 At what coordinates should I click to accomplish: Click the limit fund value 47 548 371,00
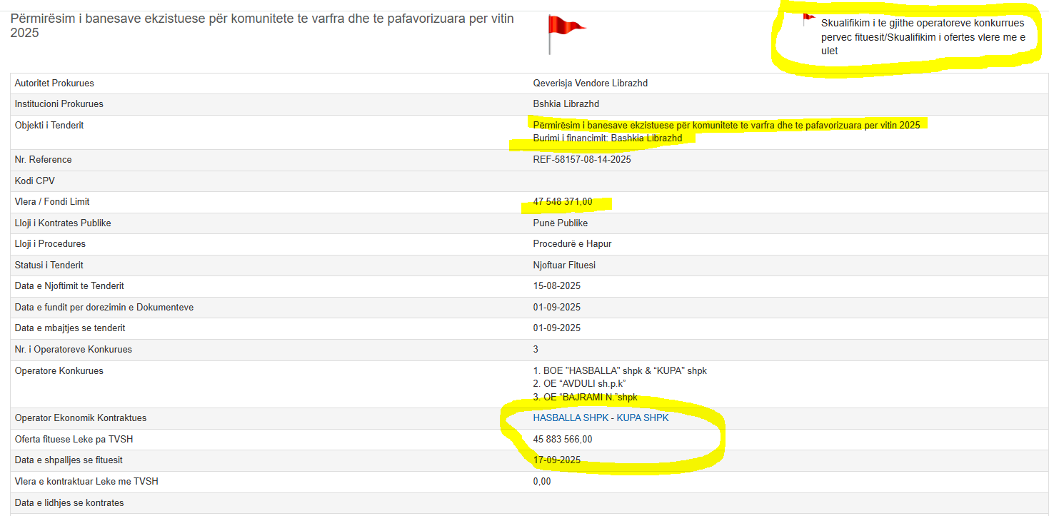click(563, 202)
